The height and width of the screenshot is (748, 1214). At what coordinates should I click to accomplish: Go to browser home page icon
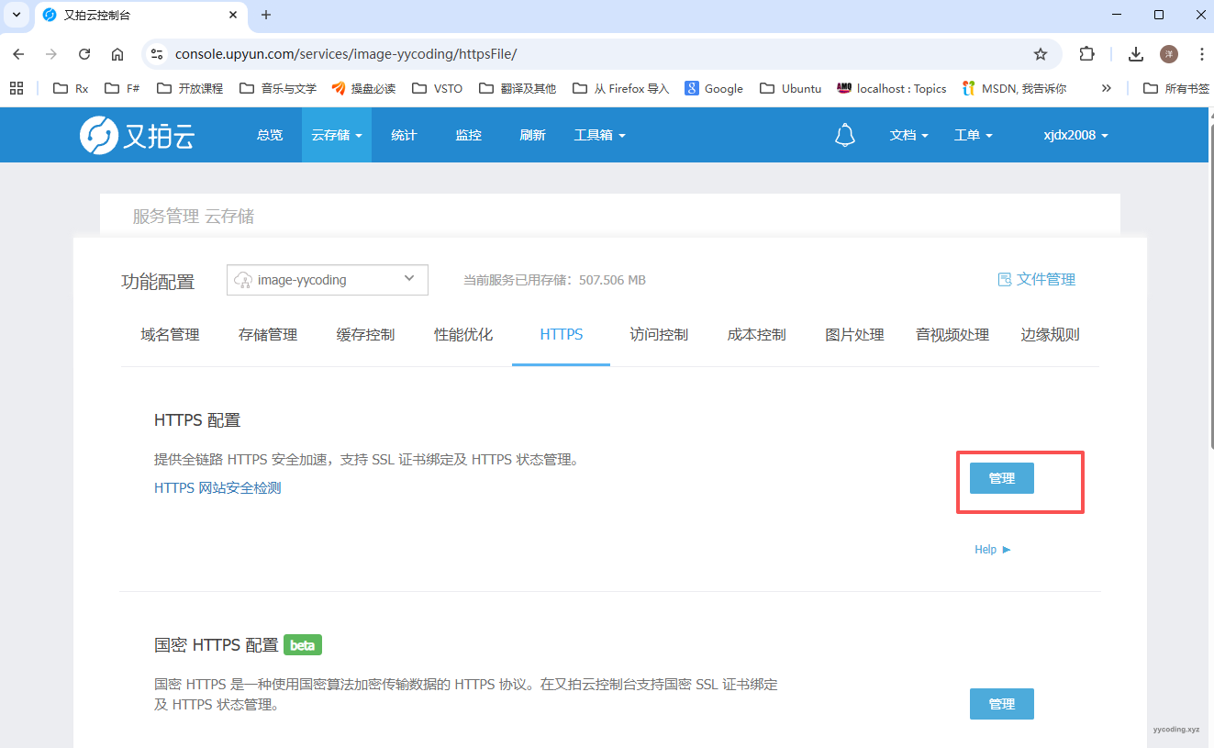[x=117, y=54]
